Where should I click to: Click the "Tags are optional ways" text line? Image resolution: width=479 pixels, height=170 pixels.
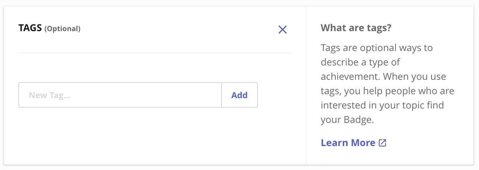coord(377,48)
